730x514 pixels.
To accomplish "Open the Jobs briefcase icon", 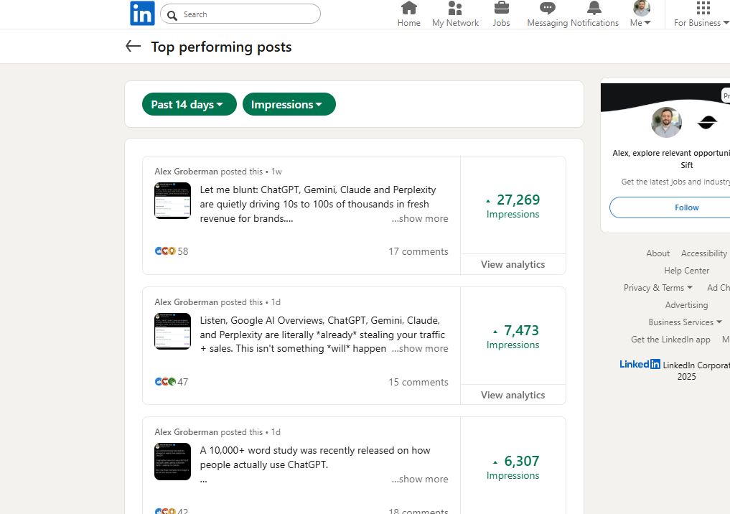I will point(502,14).
